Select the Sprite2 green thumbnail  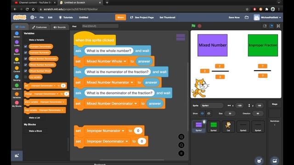pos(213,126)
